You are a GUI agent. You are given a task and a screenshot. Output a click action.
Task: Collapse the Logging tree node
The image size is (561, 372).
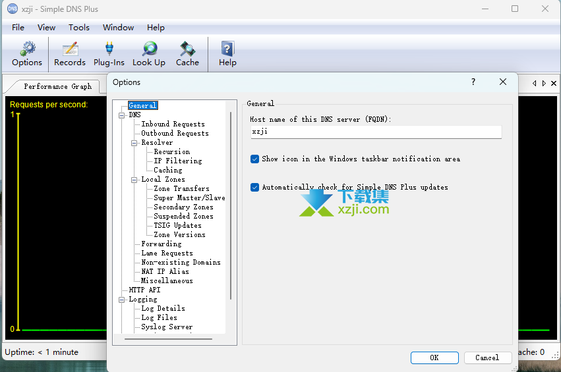coord(122,300)
